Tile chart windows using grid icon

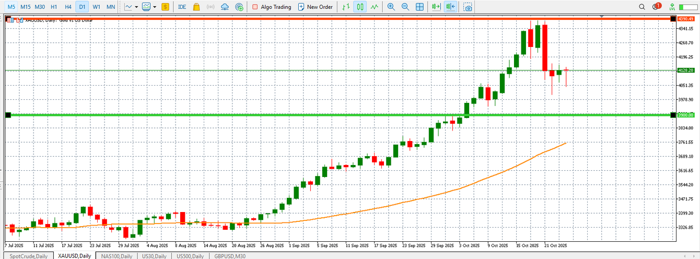coord(419,7)
